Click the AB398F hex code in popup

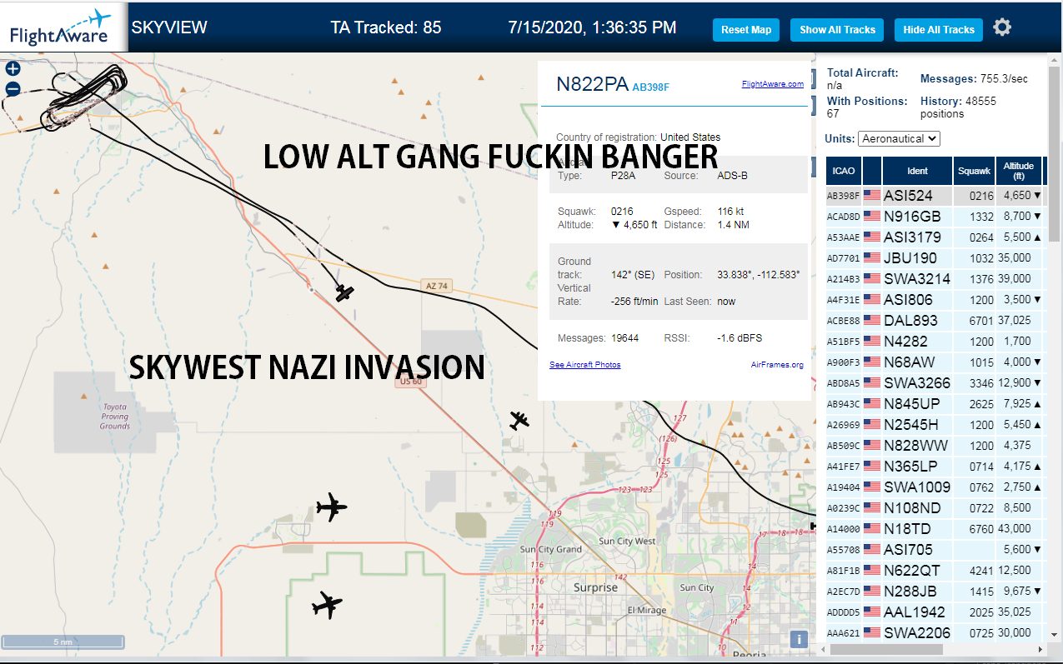tap(651, 87)
